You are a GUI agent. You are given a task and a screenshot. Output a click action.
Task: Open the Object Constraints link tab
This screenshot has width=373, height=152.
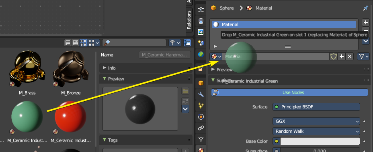(201, 128)
